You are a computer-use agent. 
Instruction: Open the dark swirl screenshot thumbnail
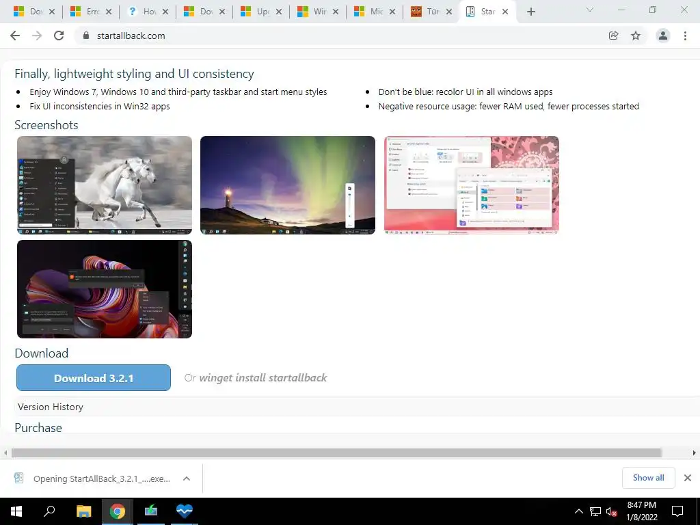click(105, 289)
